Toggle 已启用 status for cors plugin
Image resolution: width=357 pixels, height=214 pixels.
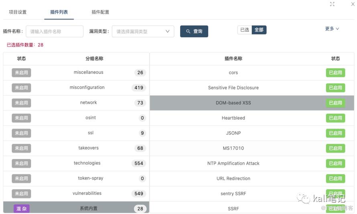coord(335,73)
